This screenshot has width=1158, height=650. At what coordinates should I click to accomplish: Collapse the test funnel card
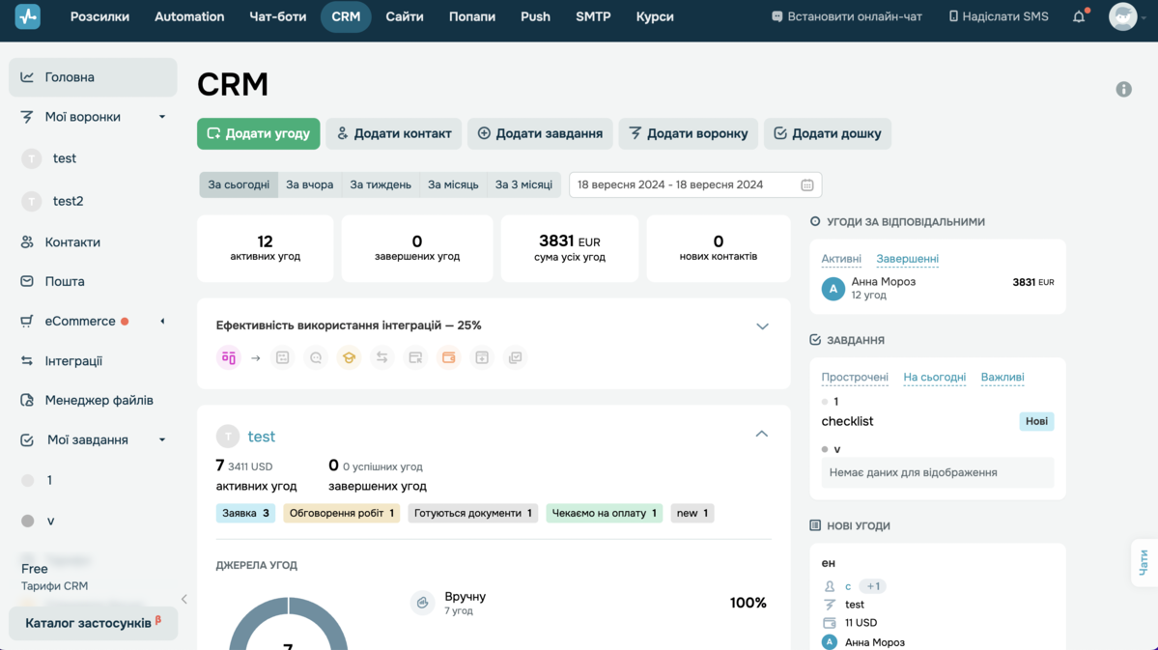[x=761, y=435]
